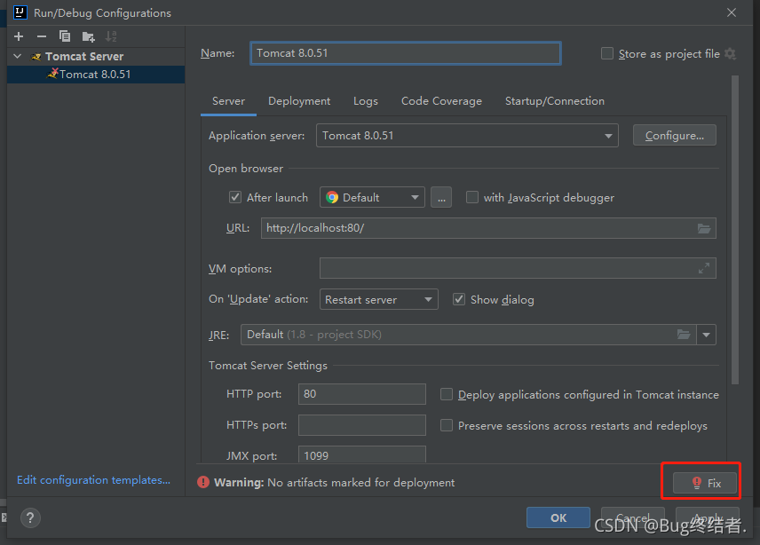Open the Application server dropdown
760x545 pixels.
[467, 135]
